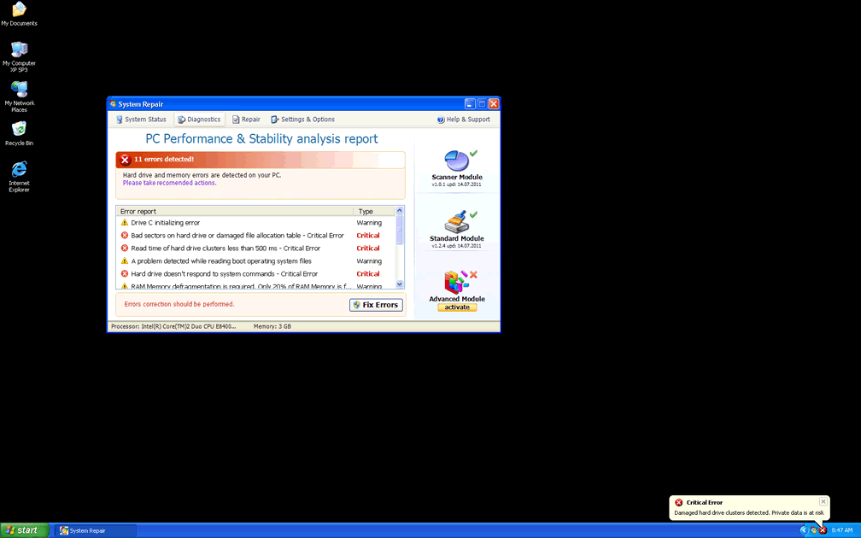Image resolution: width=861 pixels, height=538 pixels.
Task: Open My Documents folder icon
Action: point(19,10)
